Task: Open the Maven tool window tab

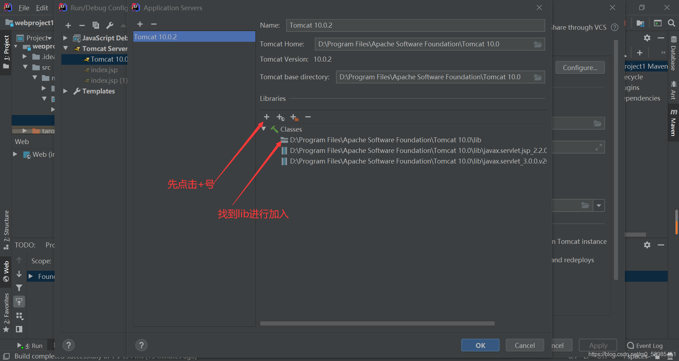Action: pos(673,122)
